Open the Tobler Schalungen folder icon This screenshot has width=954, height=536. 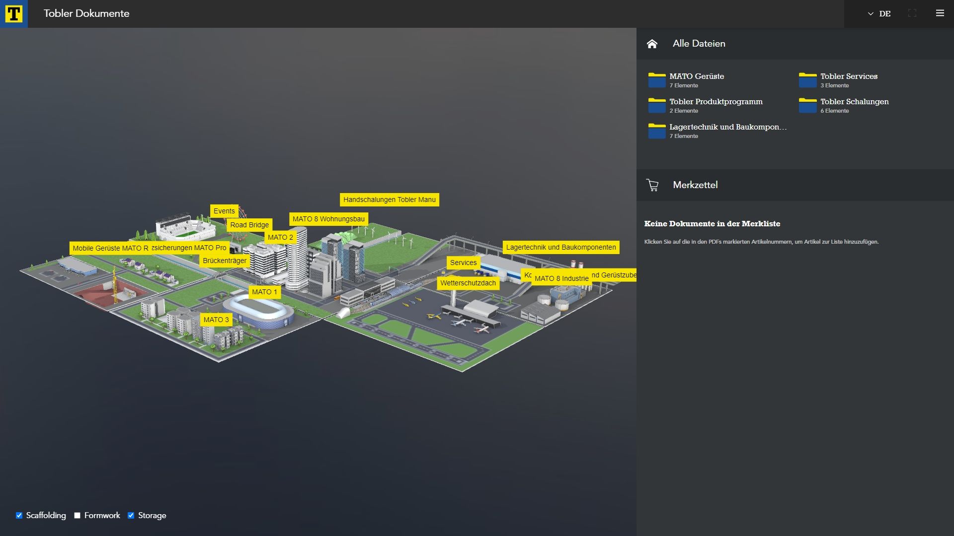[807, 105]
